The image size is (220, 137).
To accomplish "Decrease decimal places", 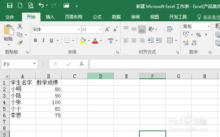I will (x=194, y=43).
